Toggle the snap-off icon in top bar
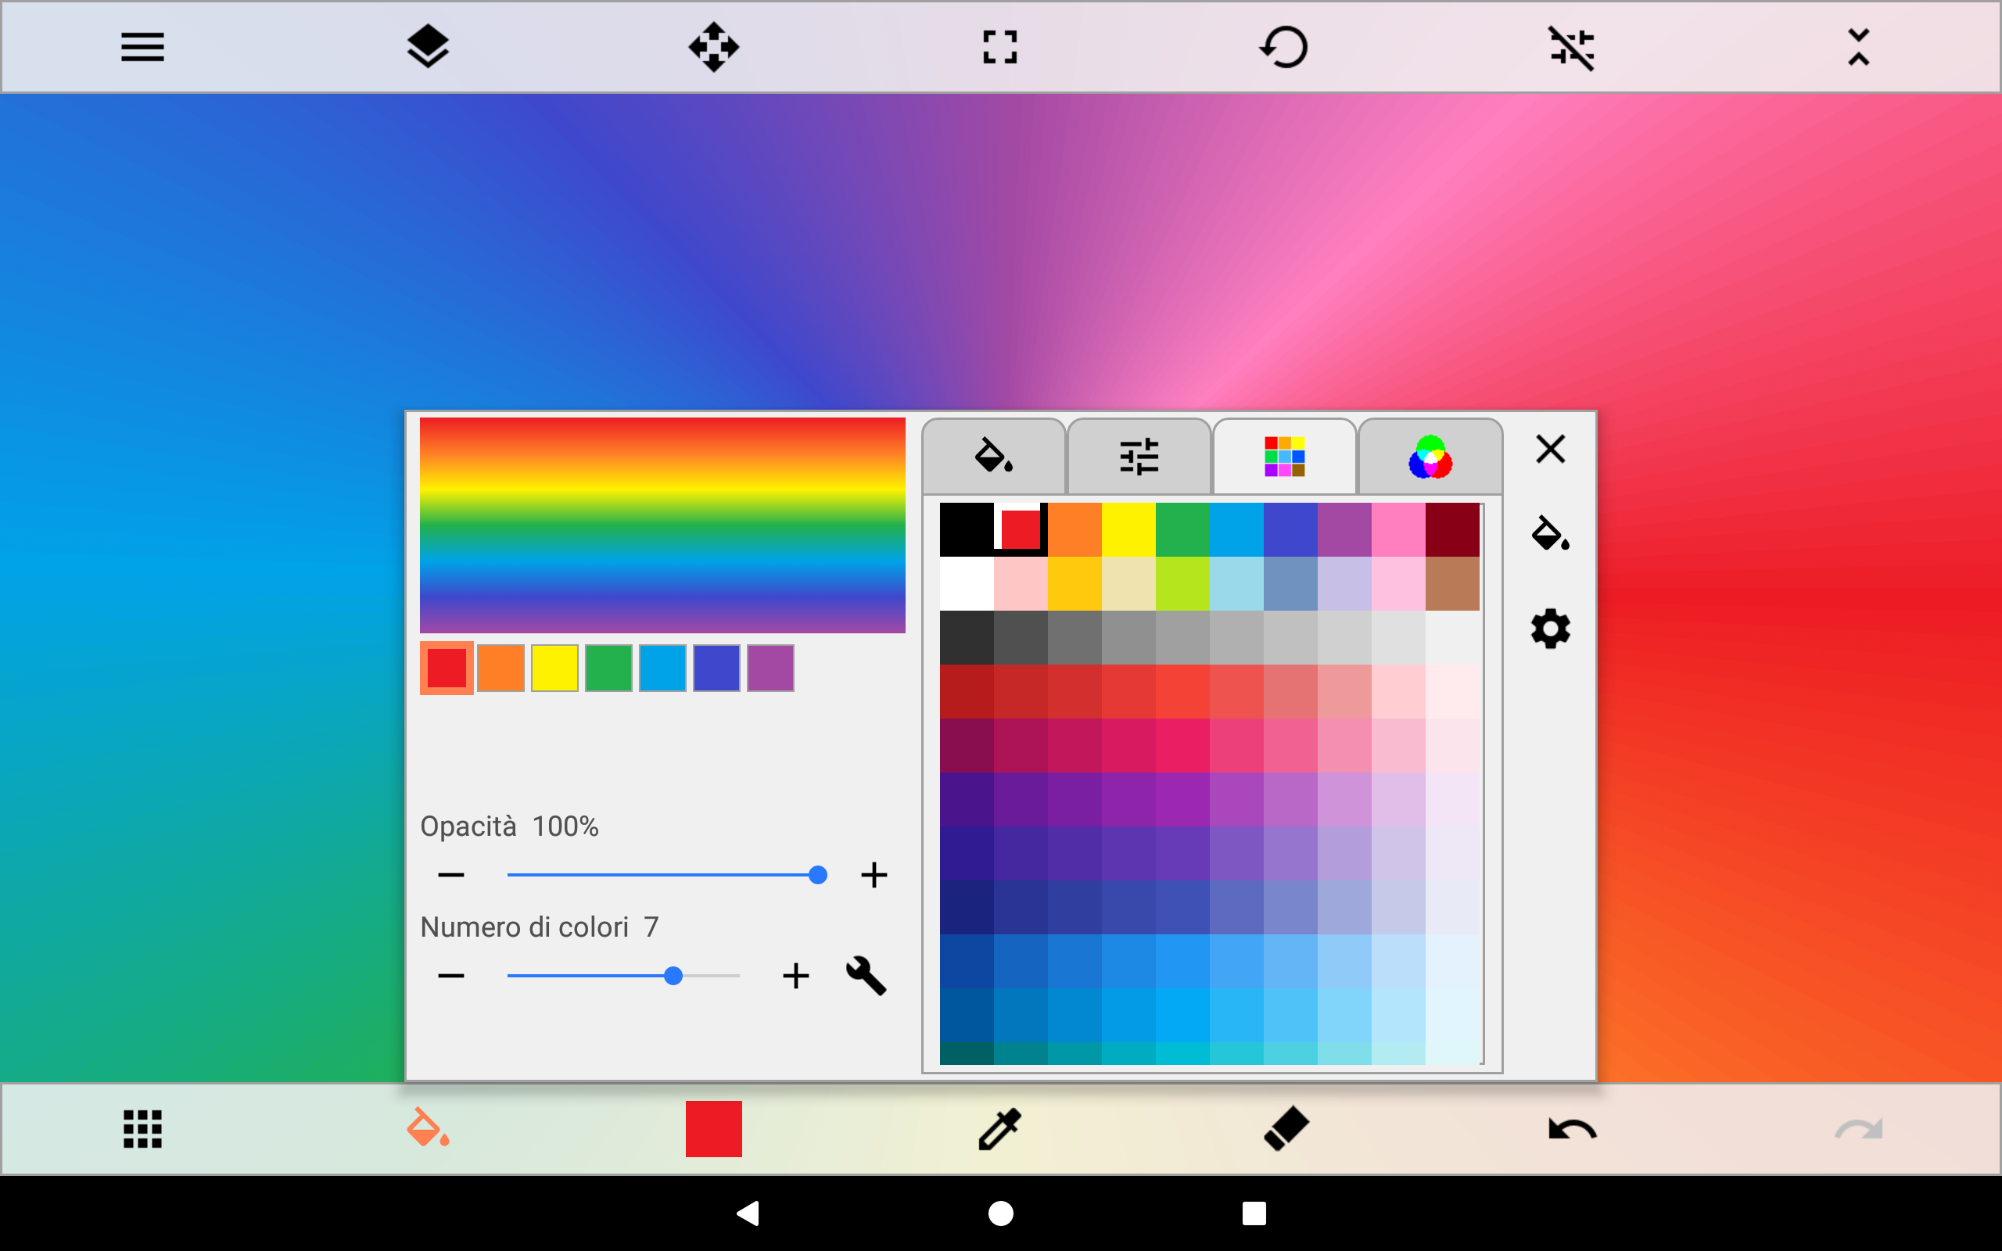 click(x=1570, y=47)
